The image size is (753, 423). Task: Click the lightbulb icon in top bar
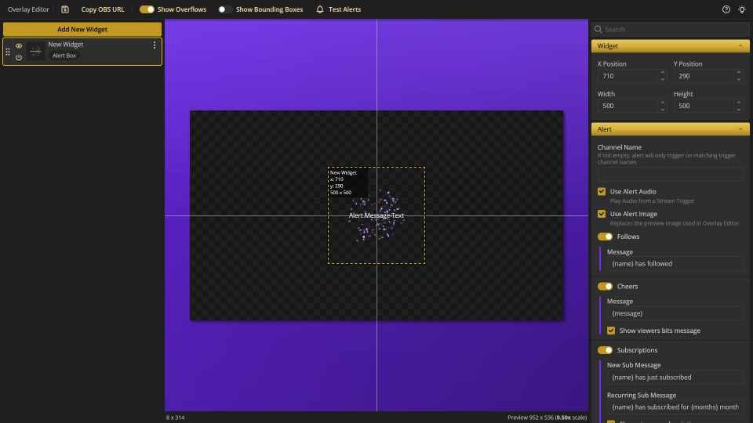(742, 9)
